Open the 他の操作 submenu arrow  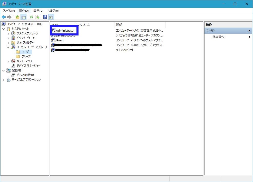coord(249,37)
